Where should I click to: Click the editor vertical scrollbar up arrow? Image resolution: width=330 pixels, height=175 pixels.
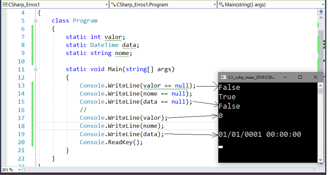point(321,18)
